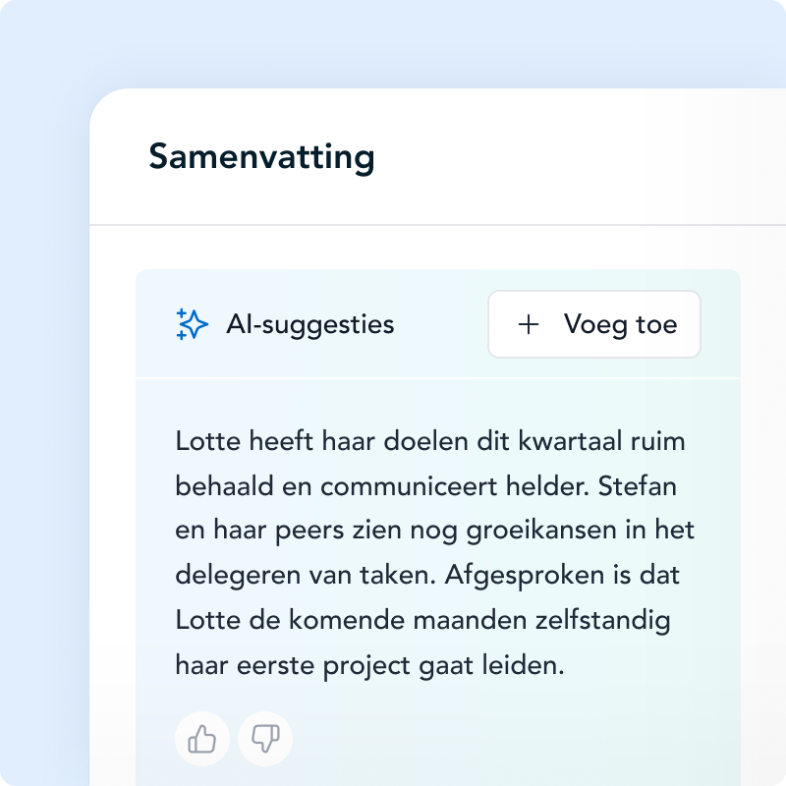The image size is (786, 786).
Task: Click the final line ending with leiden
Action: [370, 666]
